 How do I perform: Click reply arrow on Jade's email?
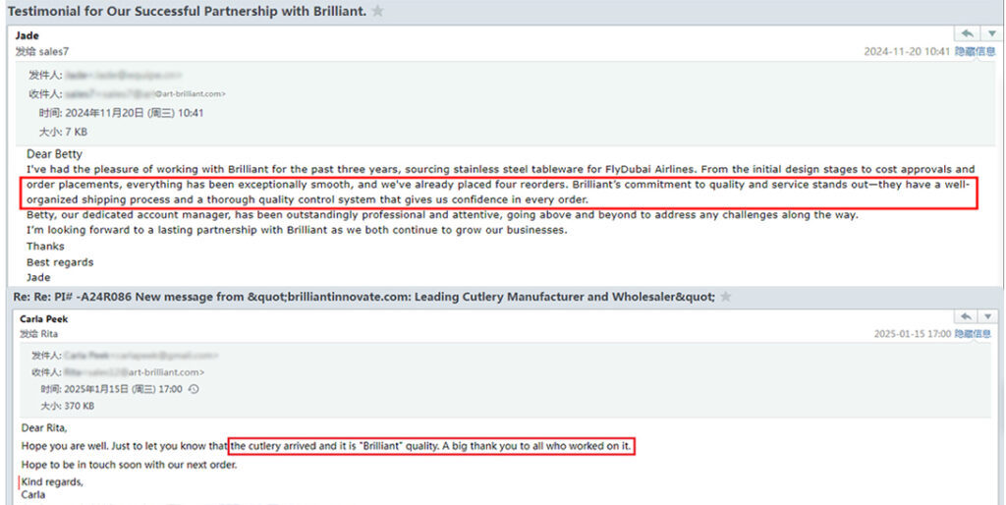point(969,34)
